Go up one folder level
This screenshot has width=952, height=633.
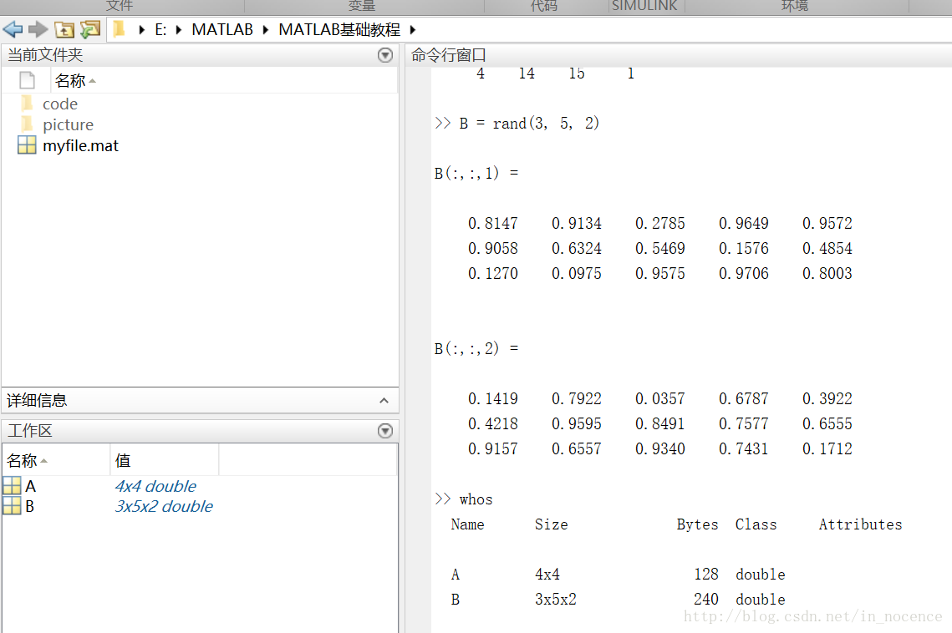click(64, 30)
